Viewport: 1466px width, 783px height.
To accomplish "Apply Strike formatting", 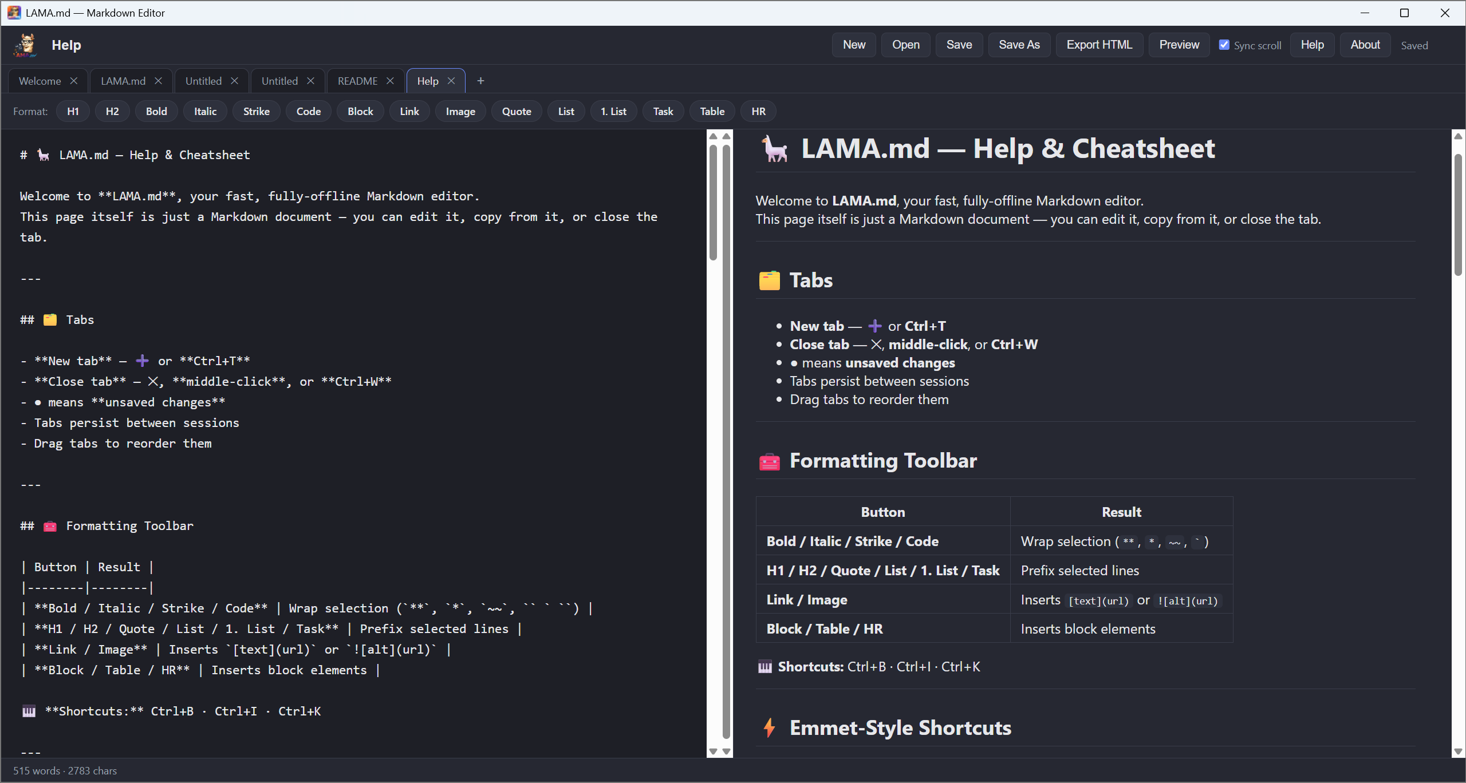I will pyautogui.click(x=256, y=112).
